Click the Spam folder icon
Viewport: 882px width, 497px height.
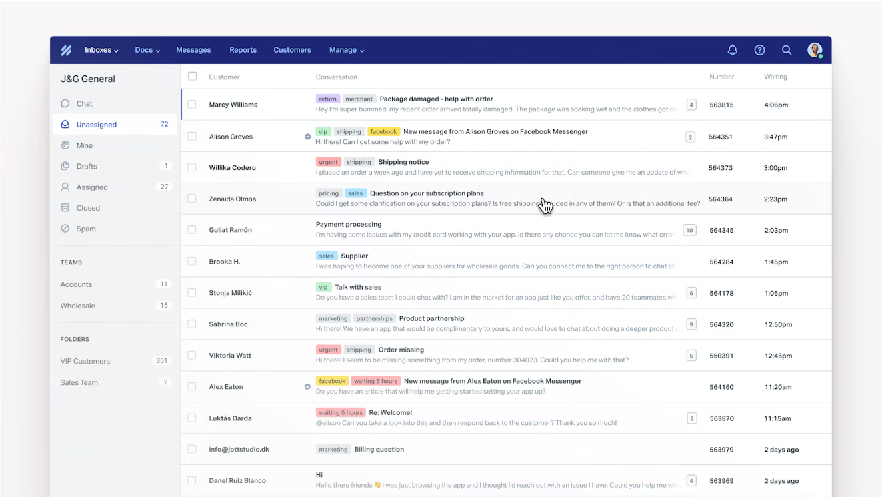pyautogui.click(x=64, y=229)
